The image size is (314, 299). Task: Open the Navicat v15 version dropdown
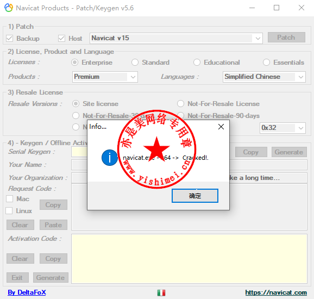coord(176,38)
